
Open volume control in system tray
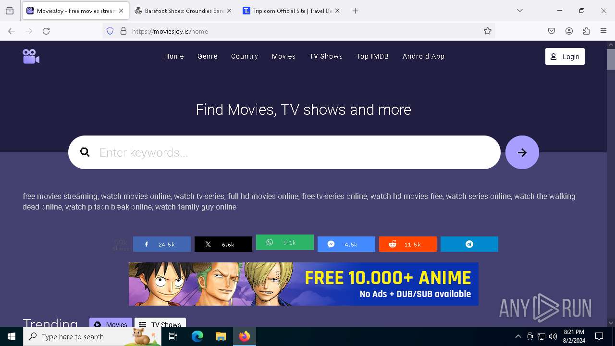pyautogui.click(x=553, y=336)
